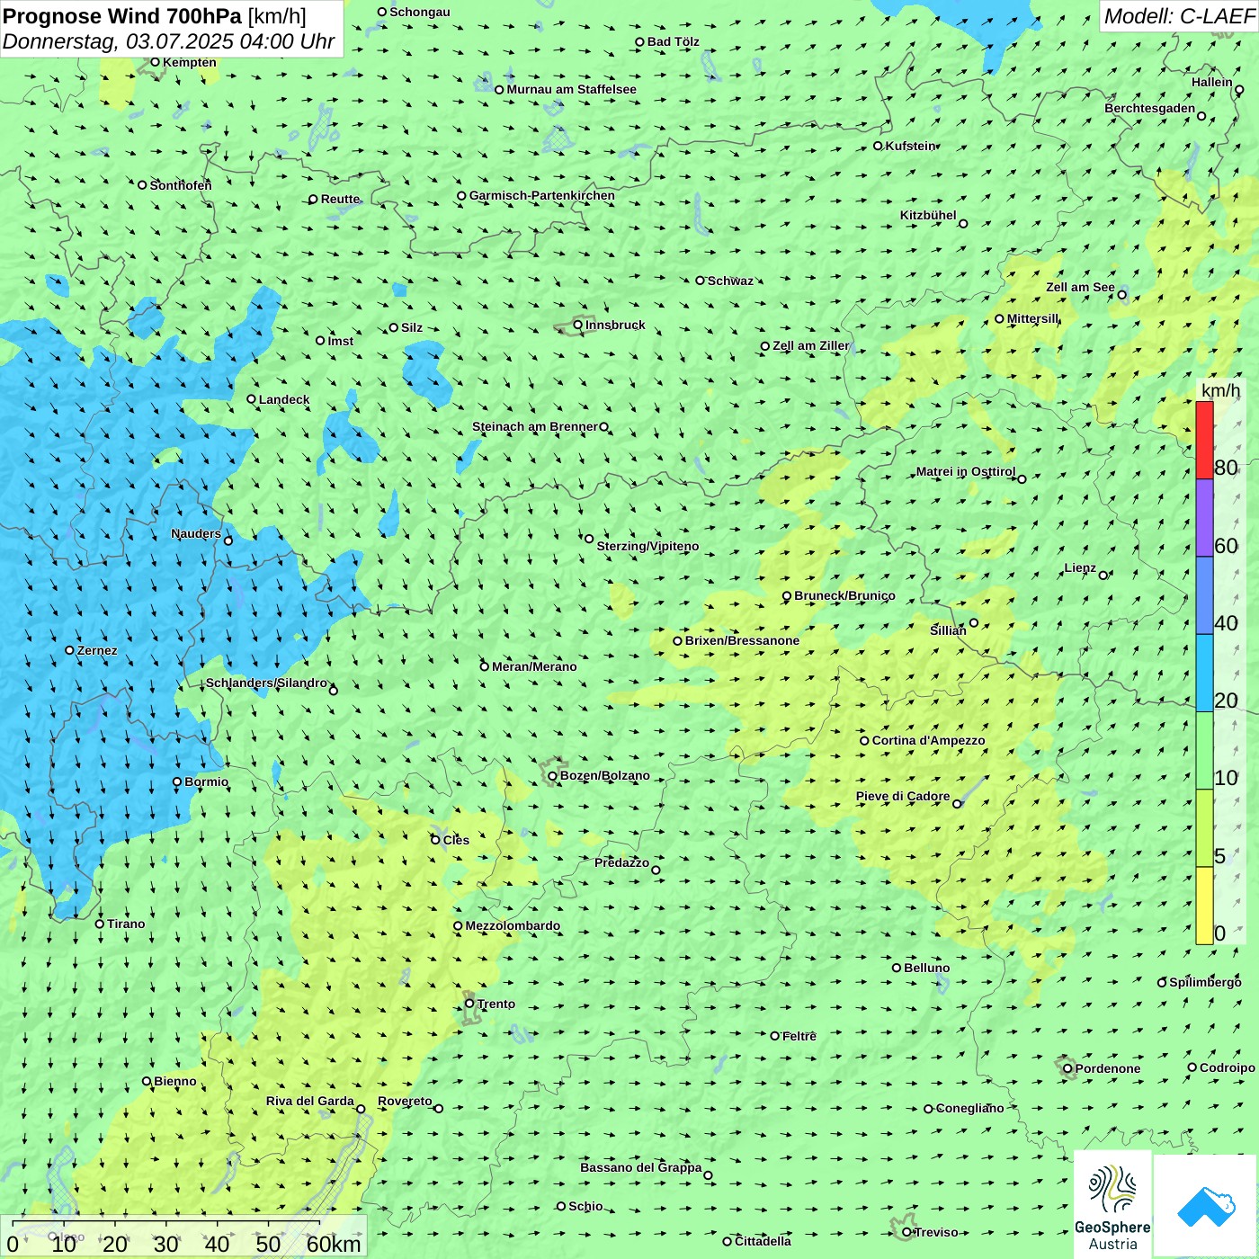Click the Murnau am Staffelsee label

pyautogui.click(x=571, y=89)
